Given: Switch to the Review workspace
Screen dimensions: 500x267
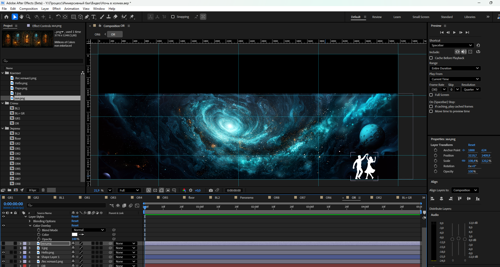Looking at the screenshot, I should [x=377, y=17].
